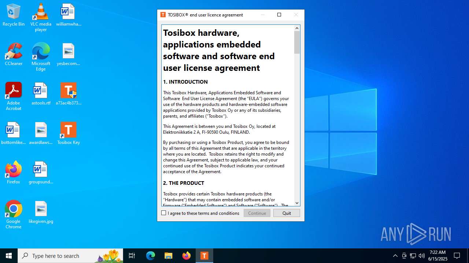Open Edge from the taskbar
This screenshot has height=263, width=469.
tap(151, 256)
